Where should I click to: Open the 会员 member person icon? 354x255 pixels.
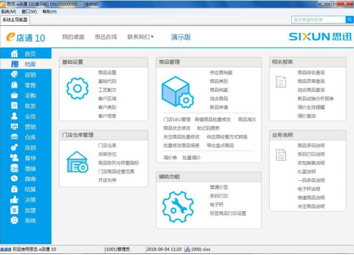click(x=14, y=116)
